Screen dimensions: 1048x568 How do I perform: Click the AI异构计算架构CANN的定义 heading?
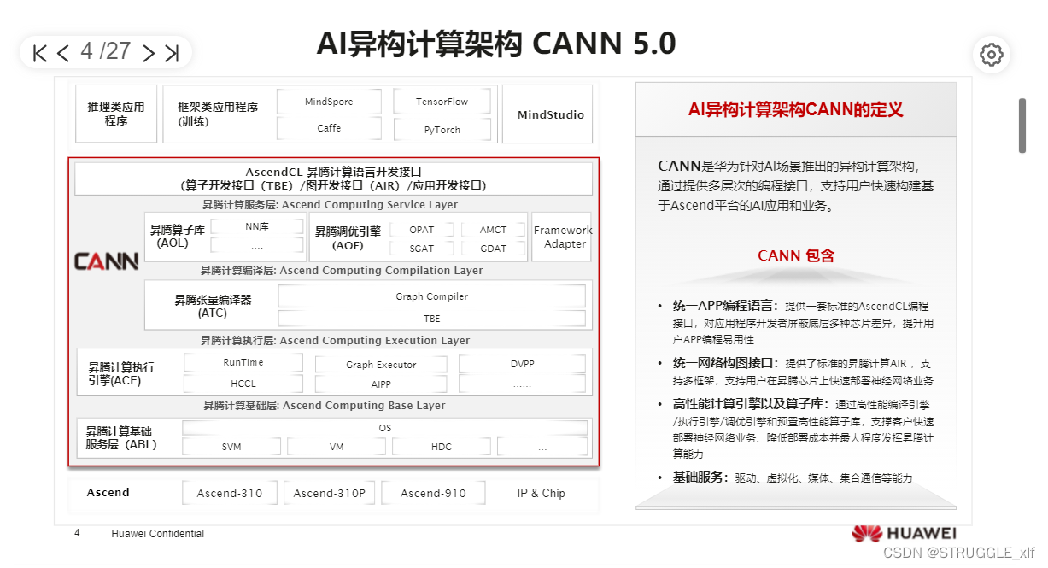(x=795, y=110)
